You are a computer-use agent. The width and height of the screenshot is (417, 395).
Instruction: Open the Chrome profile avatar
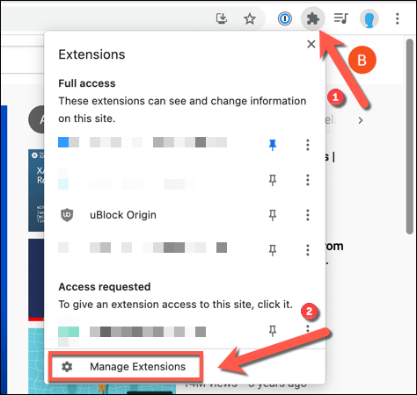pos(369,18)
